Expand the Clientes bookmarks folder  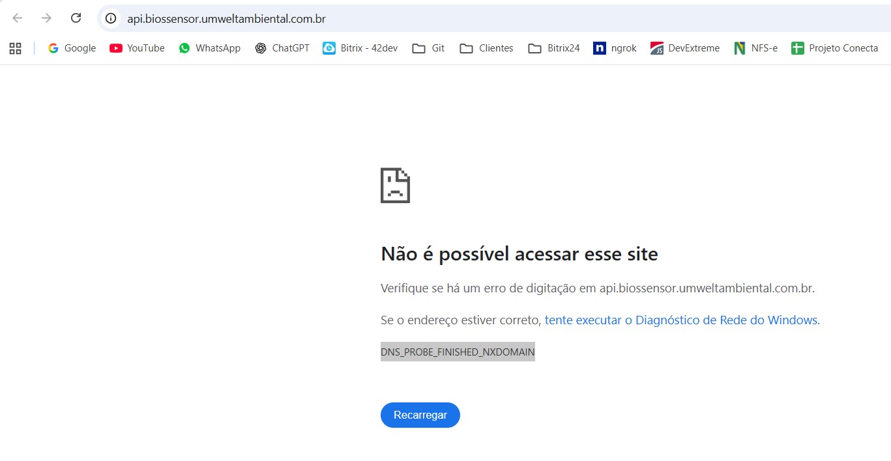pyautogui.click(x=486, y=48)
